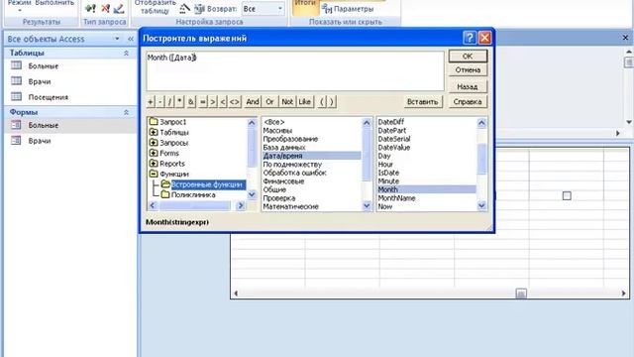The image size is (634, 357).
Task: Click the Назад undo button
Action: (468, 86)
